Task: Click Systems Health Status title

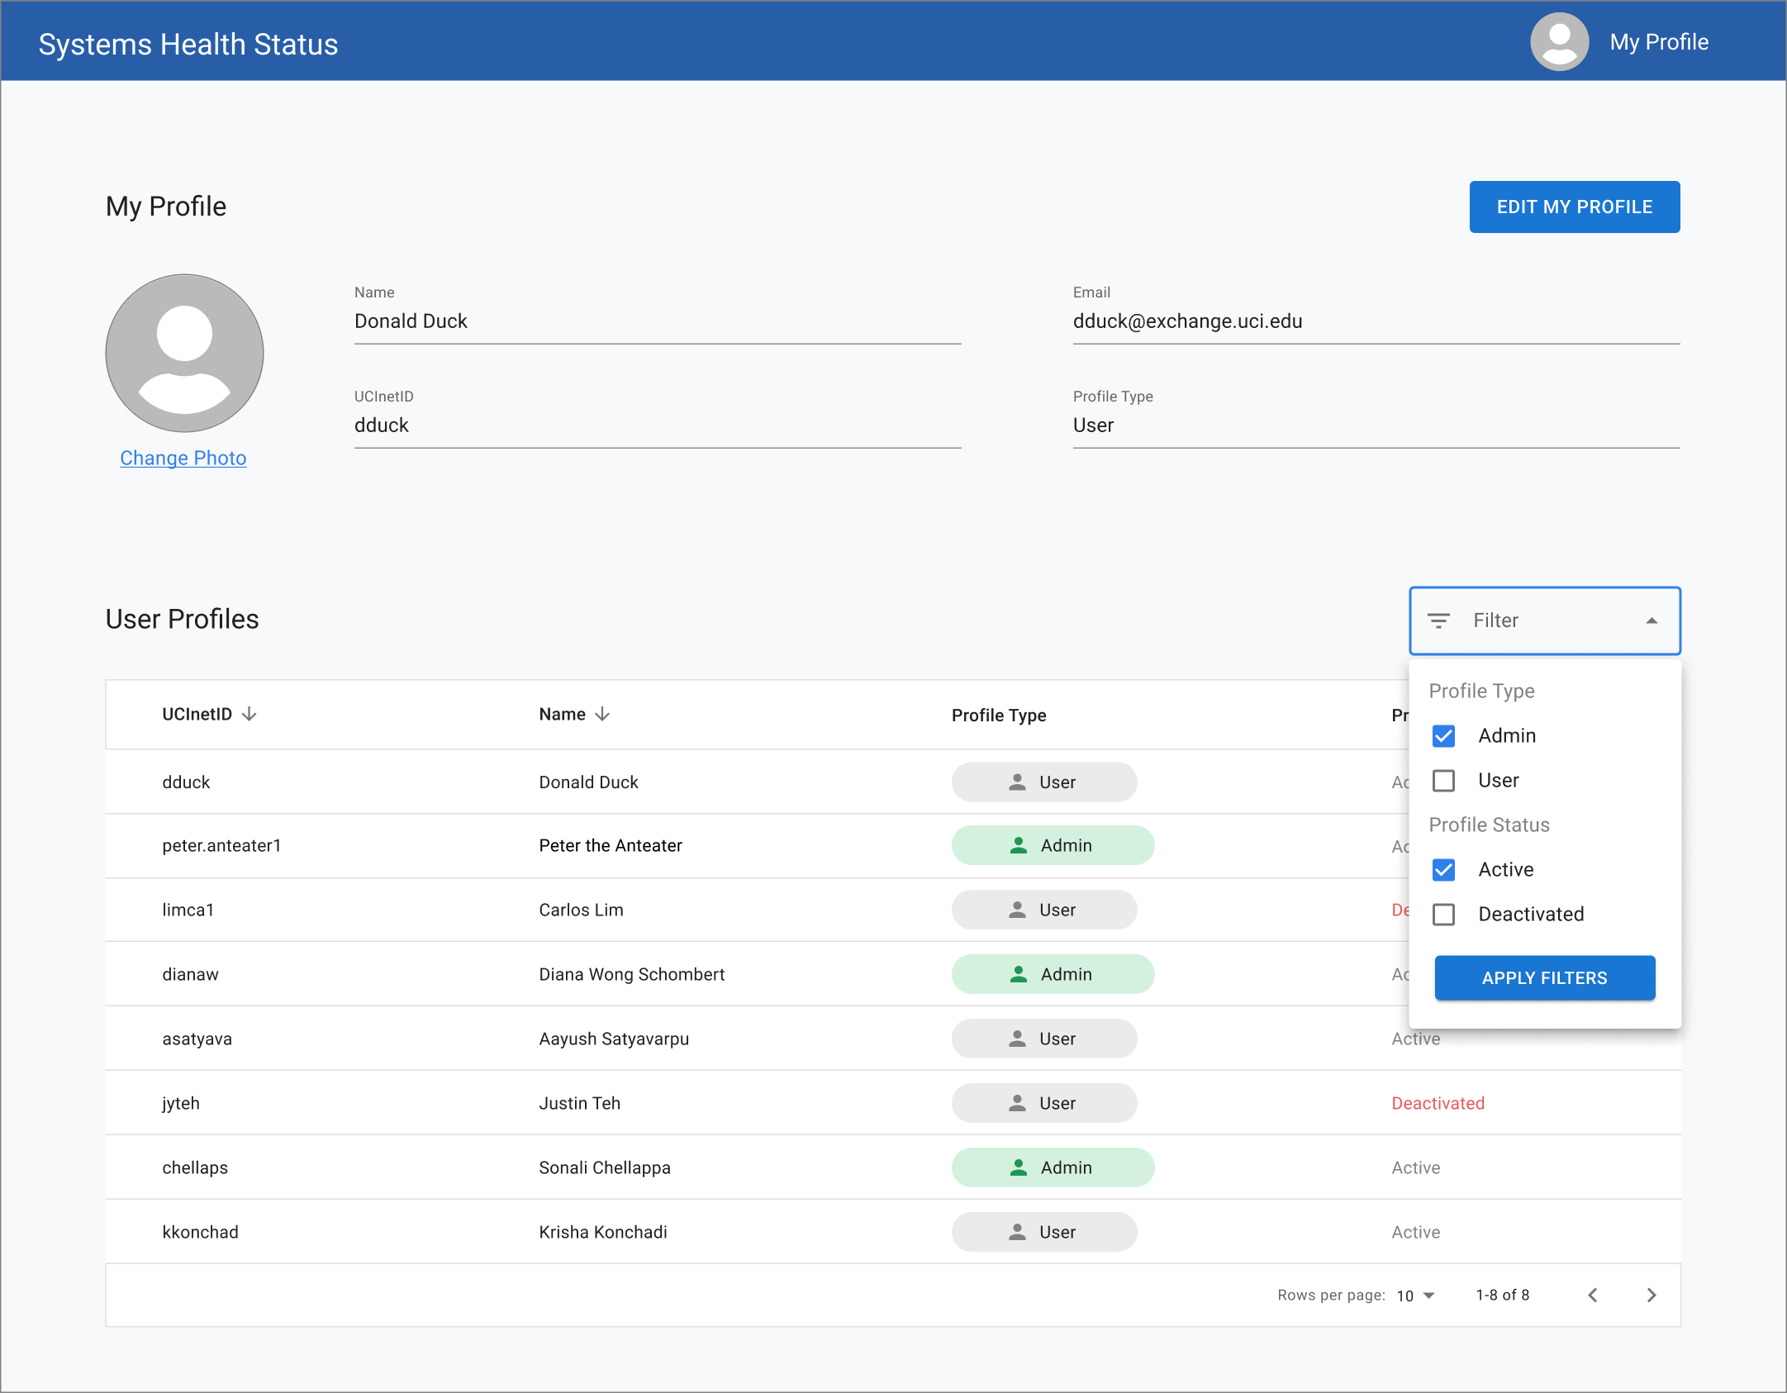Action: click(188, 44)
